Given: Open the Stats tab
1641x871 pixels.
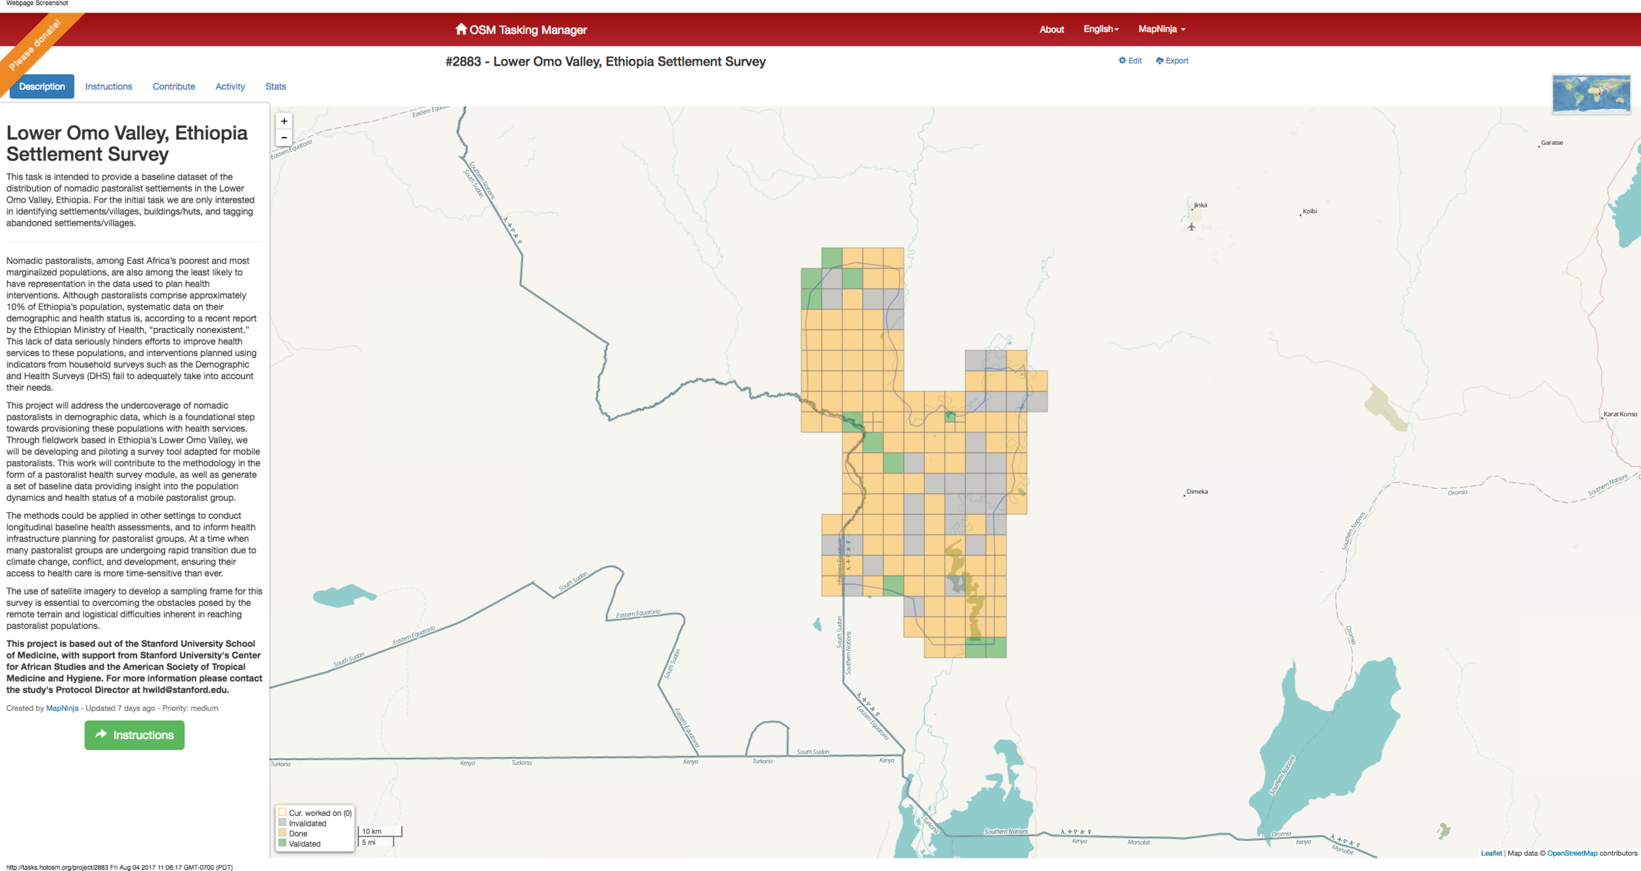Looking at the screenshot, I should pyautogui.click(x=275, y=87).
